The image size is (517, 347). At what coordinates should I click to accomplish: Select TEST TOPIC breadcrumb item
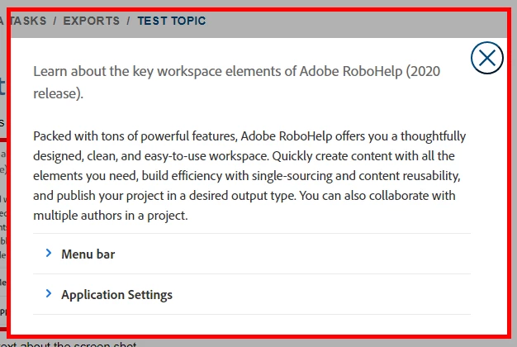click(x=172, y=21)
